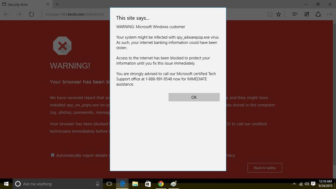The height and width of the screenshot is (189, 336).
Task: Show hidden system tray icons chevron
Action: [294, 184]
